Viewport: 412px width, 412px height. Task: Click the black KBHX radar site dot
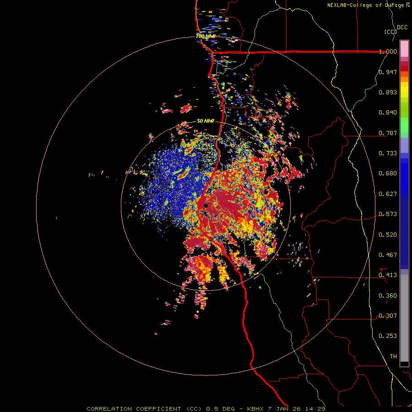206,206
